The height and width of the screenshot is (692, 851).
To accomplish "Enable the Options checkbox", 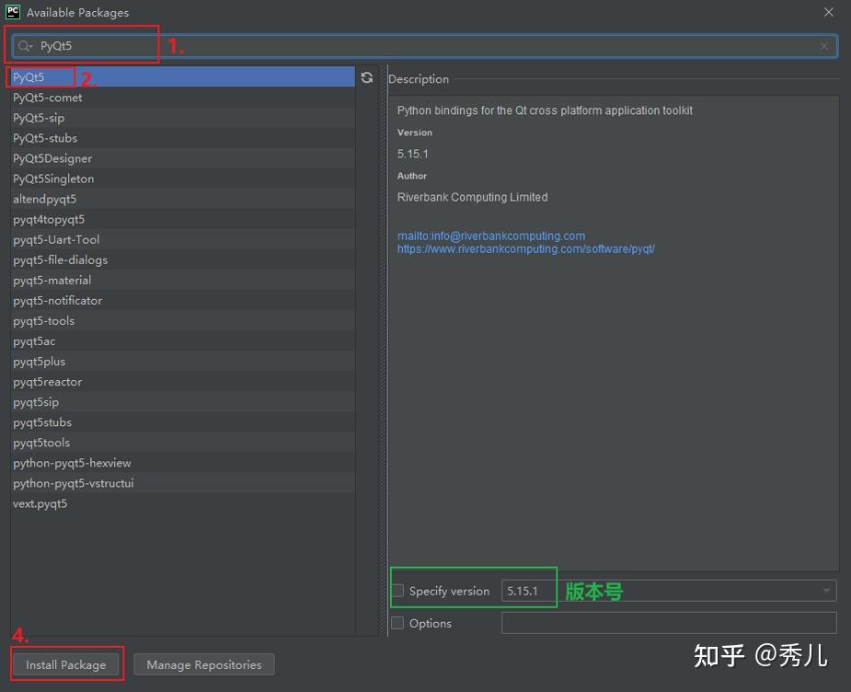I will point(397,623).
